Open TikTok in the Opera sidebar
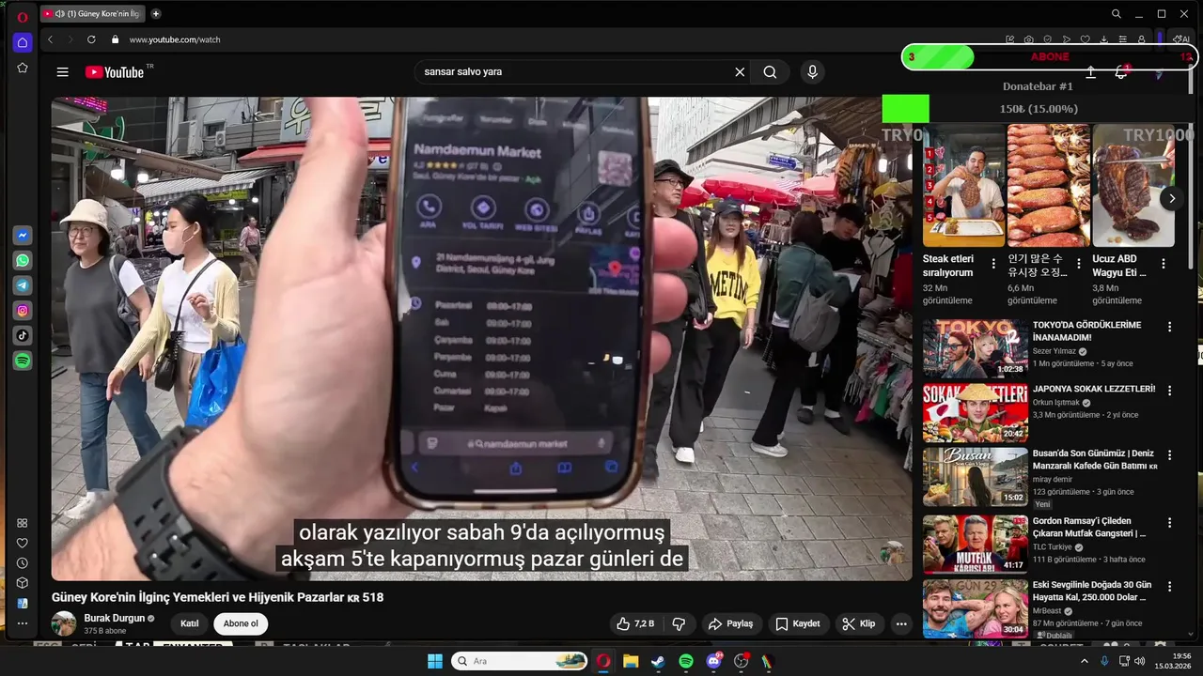The image size is (1203, 676). coord(23,335)
